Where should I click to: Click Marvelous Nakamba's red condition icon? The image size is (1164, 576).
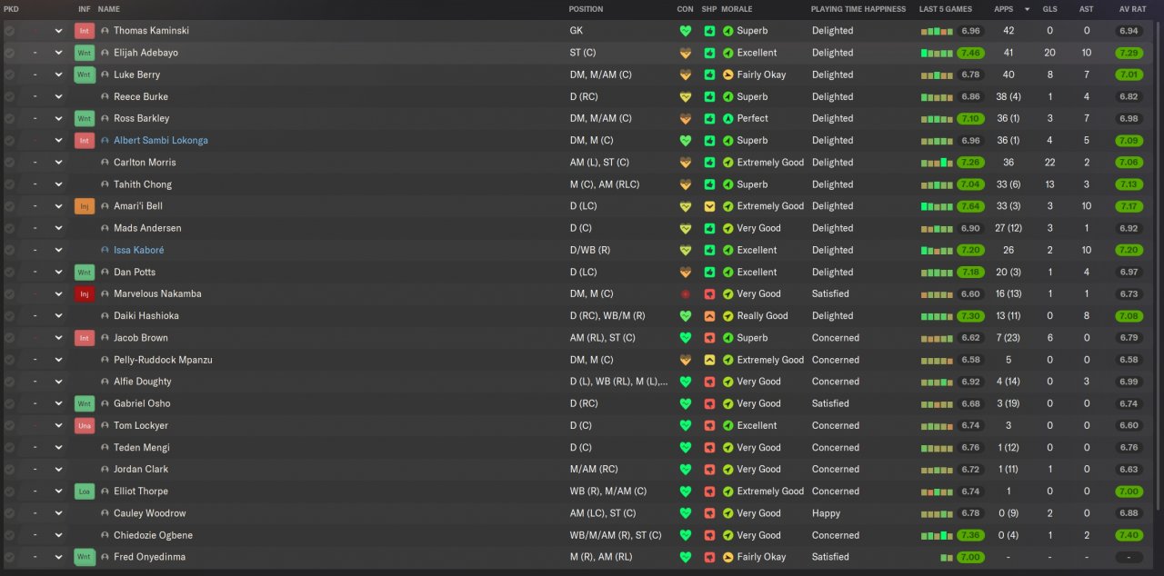coord(686,294)
